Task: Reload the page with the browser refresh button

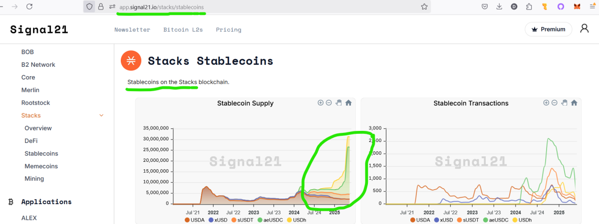Action: (29, 6)
